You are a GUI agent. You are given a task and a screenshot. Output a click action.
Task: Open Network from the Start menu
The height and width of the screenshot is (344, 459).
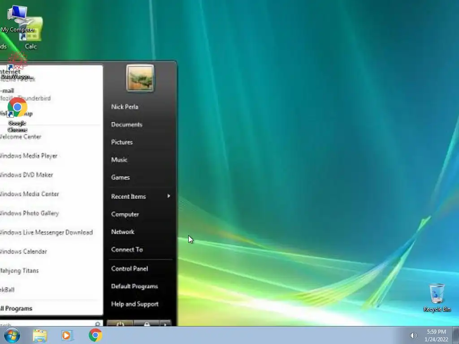click(x=123, y=232)
